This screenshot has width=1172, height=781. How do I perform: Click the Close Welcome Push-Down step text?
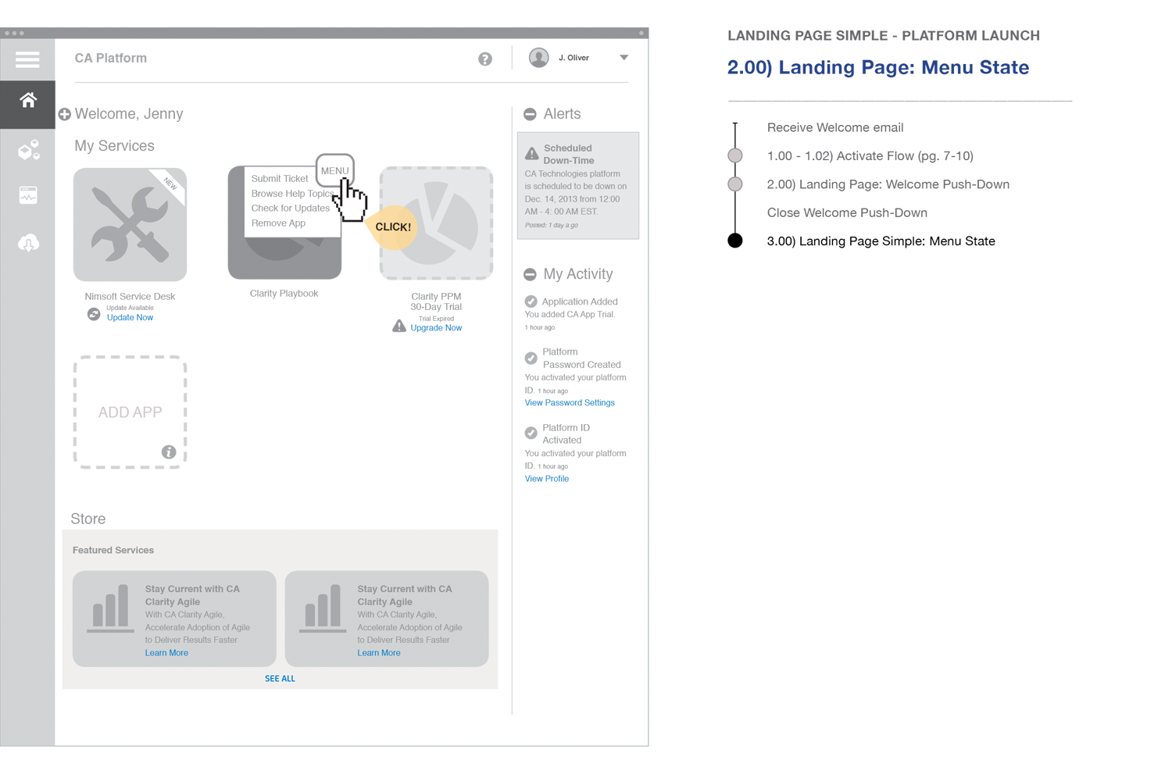(847, 213)
